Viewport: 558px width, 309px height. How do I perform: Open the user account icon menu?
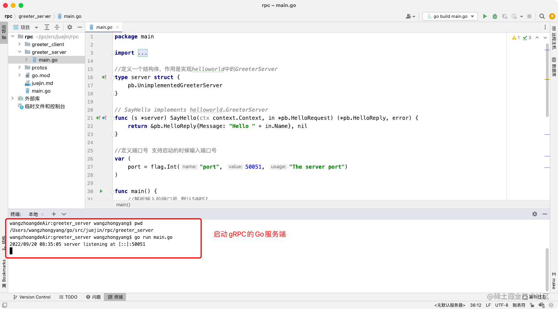click(x=410, y=16)
